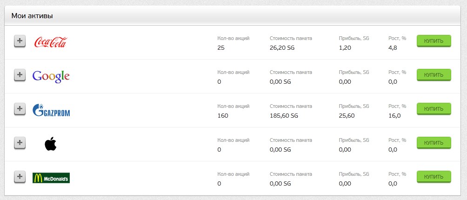Click the Мои активы panel header
Viewport: 467px width, 200px height.
pyautogui.click(x=233, y=16)
